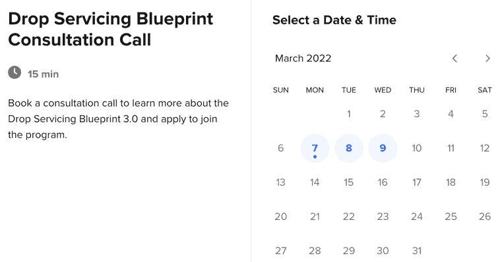Click the 15 min duration text
Viewport: 504px width, 262px height.
click(43, 74)
